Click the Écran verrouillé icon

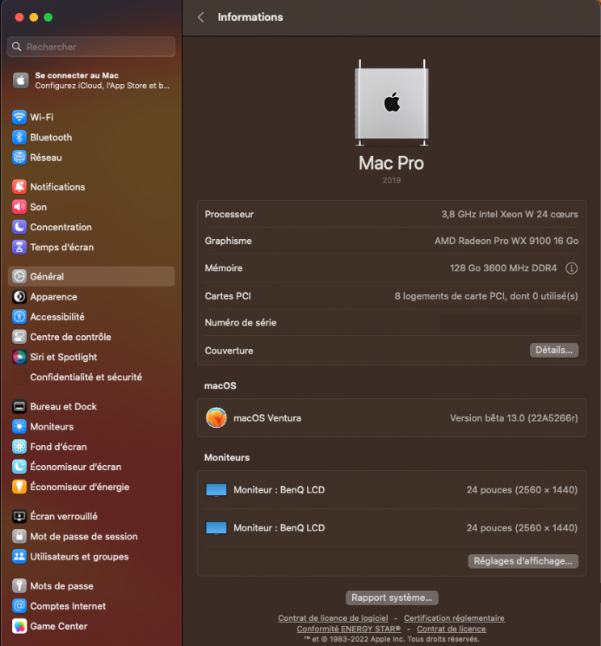[19, 516]
